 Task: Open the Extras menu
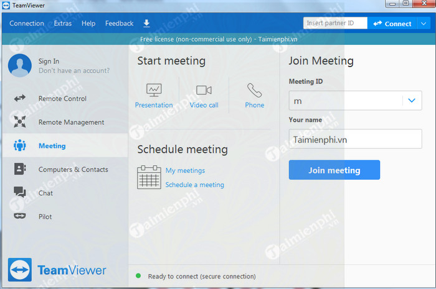click(63, 23)
